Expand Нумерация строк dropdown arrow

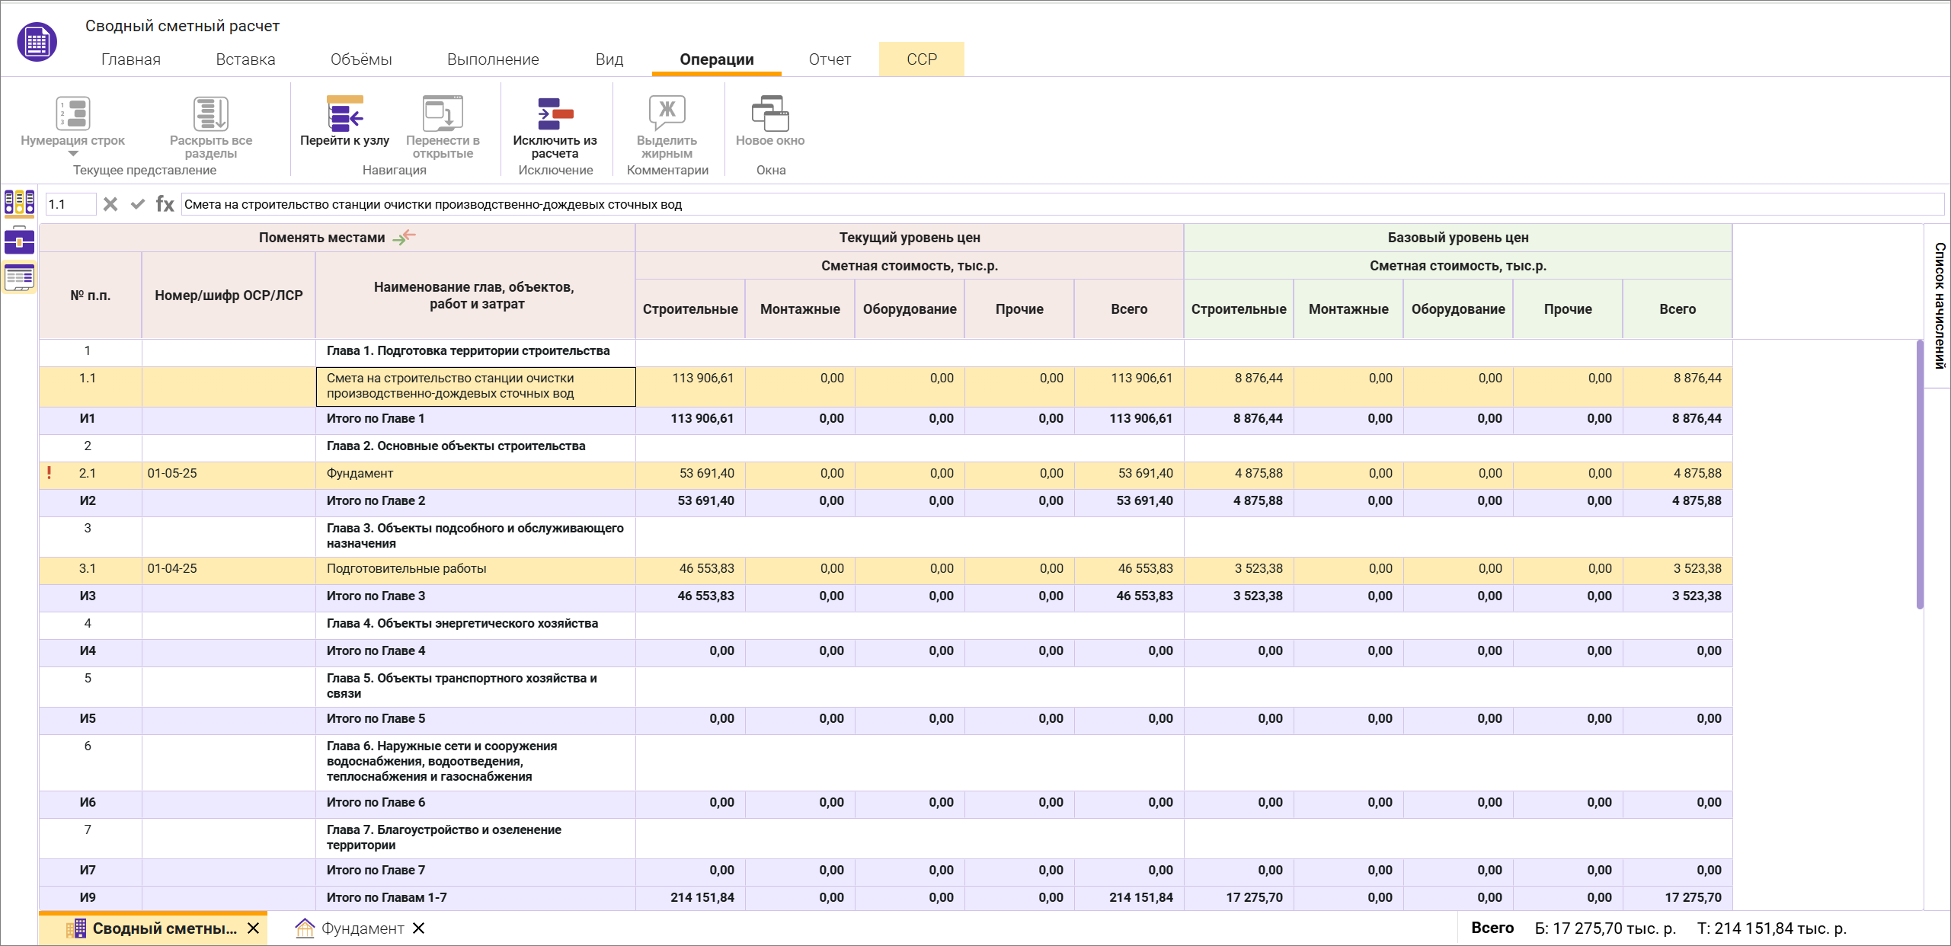(73, 154)
